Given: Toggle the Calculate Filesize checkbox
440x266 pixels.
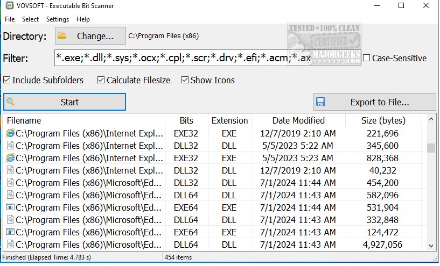Looking at the screenshot, I should [101, 80].
